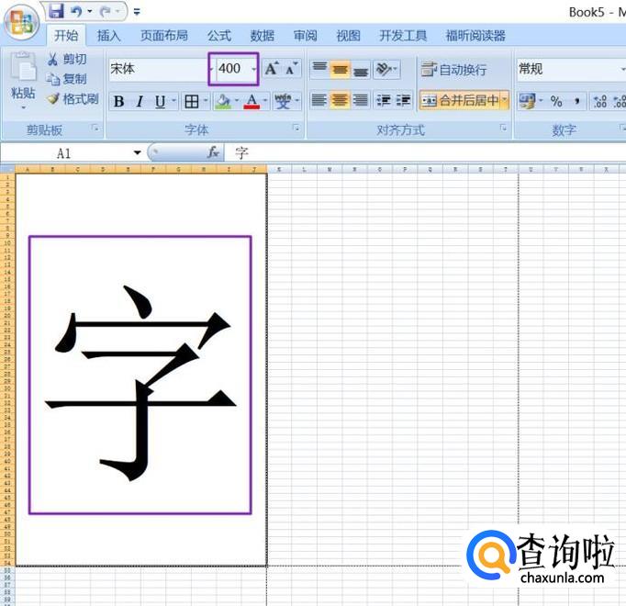Switch to the 插入 tab
The width and height of the screenshot is (626, 606).
tap(108, 36)
